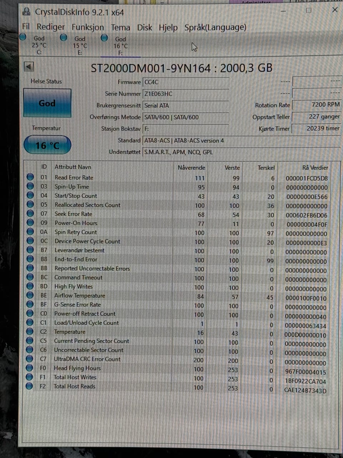Click status icon for Temperature row C2

pyautogui.click(x=30, y=332)
